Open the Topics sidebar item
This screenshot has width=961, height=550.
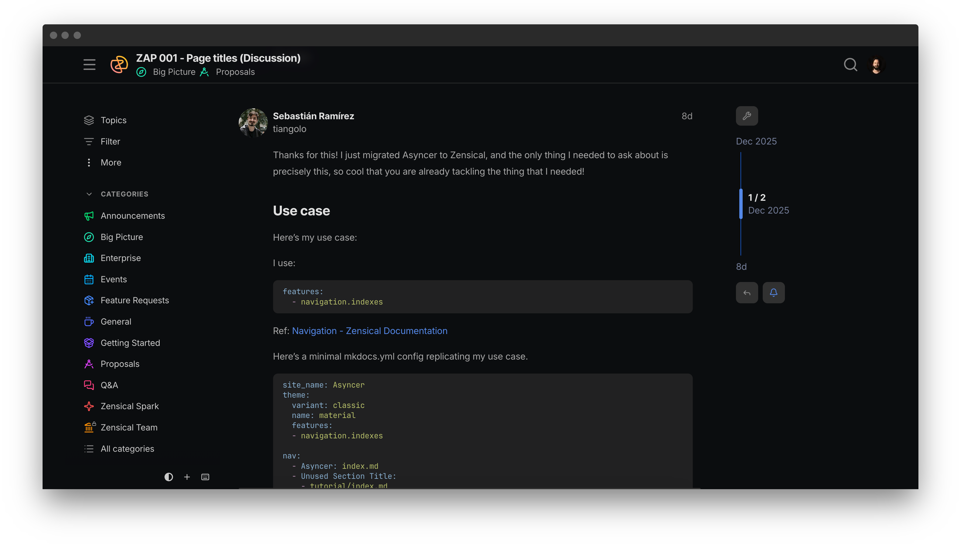[x=113, y=120]
